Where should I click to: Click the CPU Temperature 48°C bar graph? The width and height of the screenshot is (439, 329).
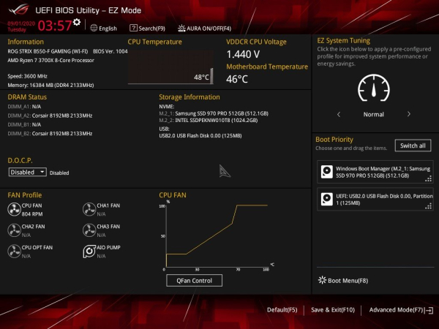coord(170,67)
